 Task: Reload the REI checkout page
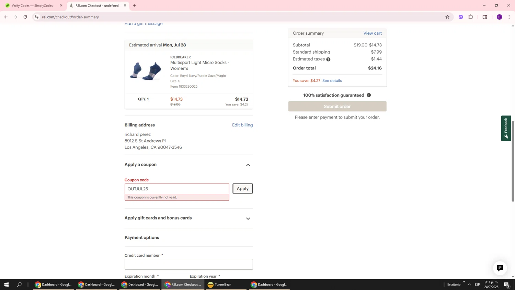25,17
